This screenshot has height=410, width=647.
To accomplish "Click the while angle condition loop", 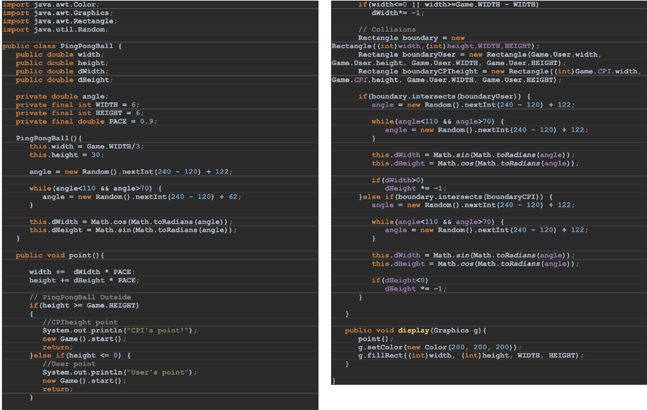I will pyautogui.click(x=70, y=188).
